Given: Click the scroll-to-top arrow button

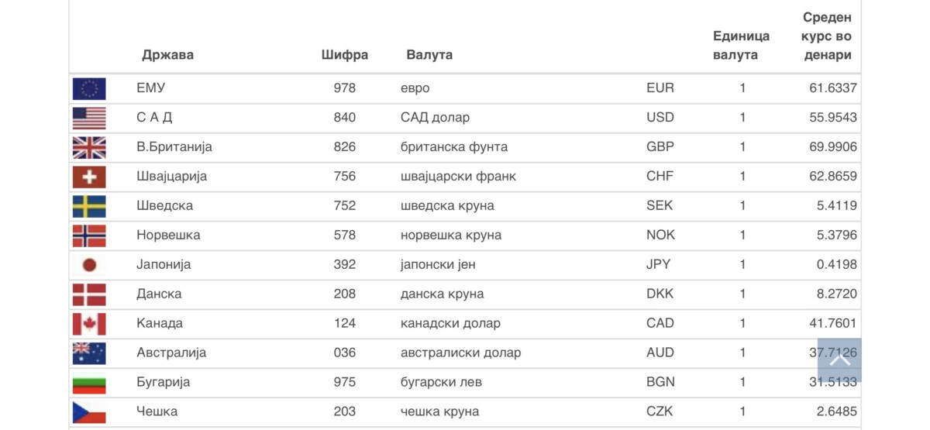Looking at the screenshot, I should (x=839, y=360).
